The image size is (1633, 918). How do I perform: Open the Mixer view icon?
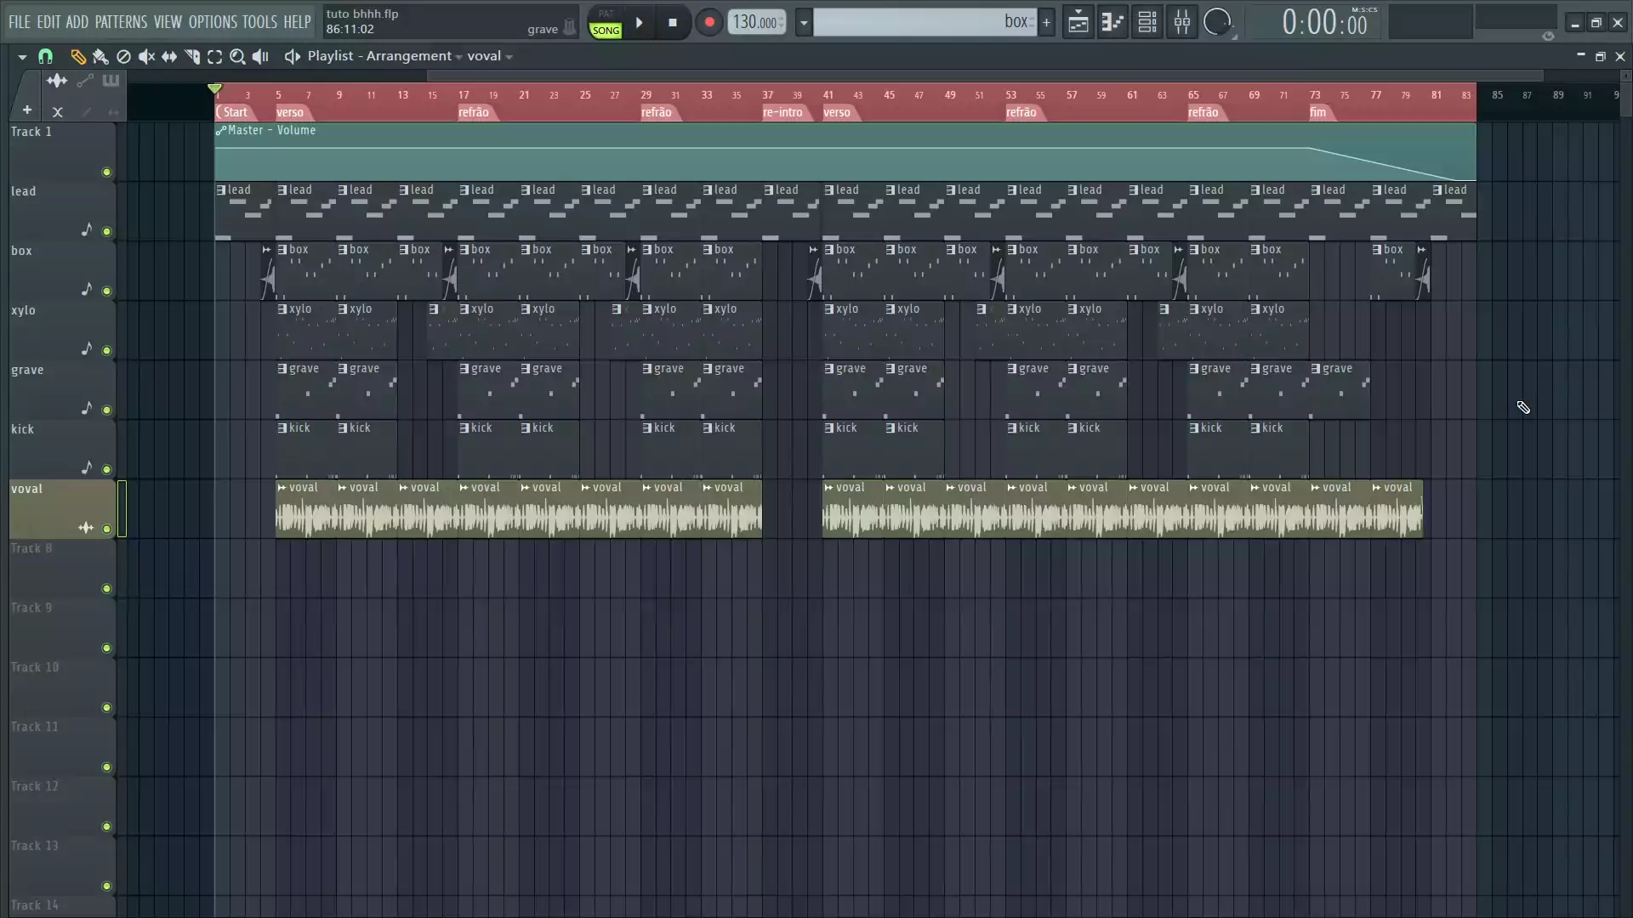[1182, 22]
